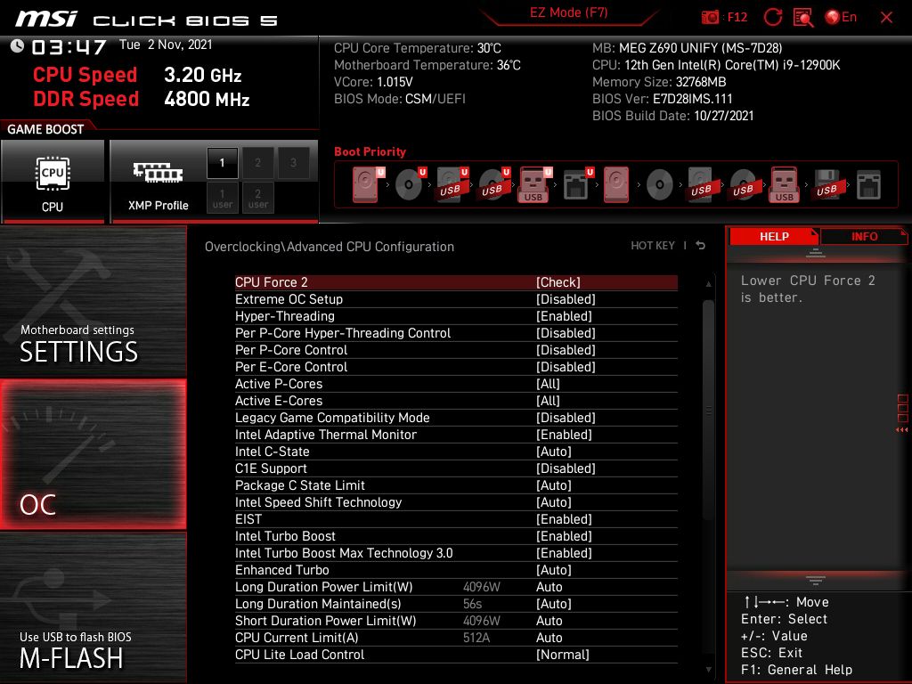Click the BIOS Ver E7D28IMS.111 text
The height and width of the screenshot is (684, 912).
662,98
